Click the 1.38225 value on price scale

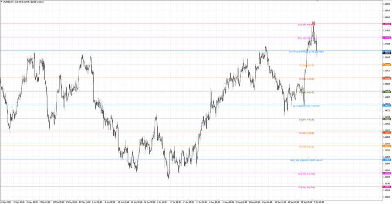[387, 17]
